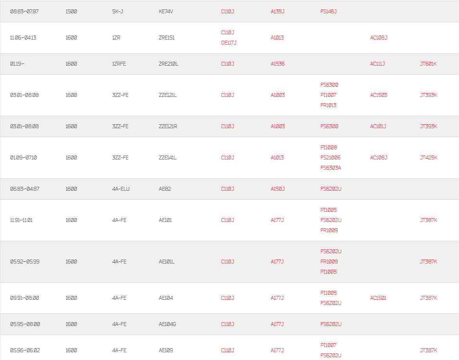Click FS6202U in AE104G row
This screenshot has height=360, width=459.
point(331,324)
